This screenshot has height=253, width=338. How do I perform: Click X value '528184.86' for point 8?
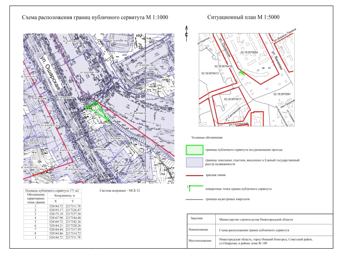click(56, 233)
